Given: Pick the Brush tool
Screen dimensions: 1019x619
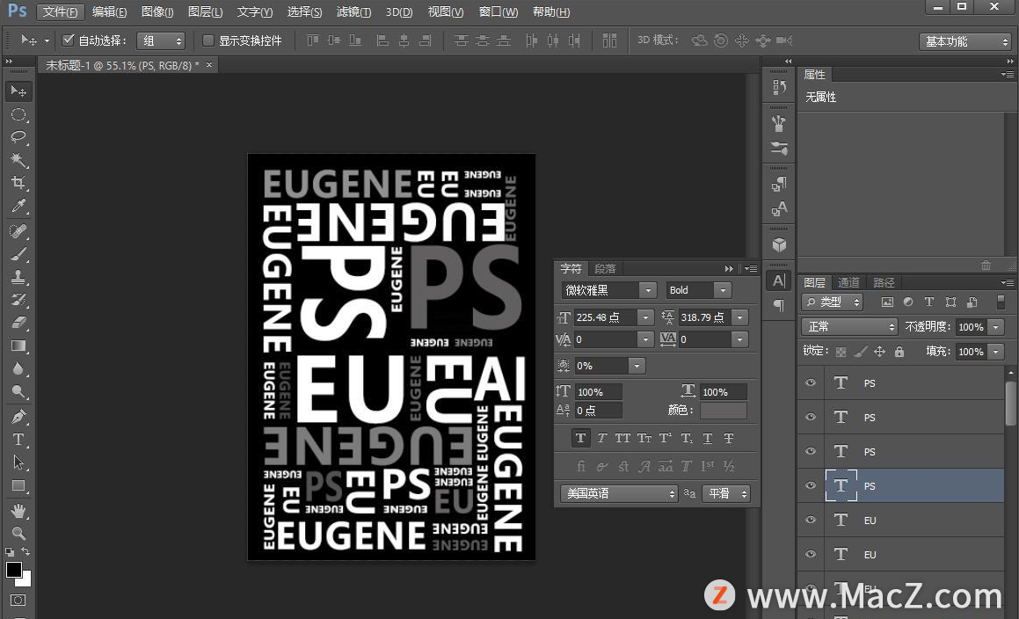Looking at the screenshot, I should point(18,254).
